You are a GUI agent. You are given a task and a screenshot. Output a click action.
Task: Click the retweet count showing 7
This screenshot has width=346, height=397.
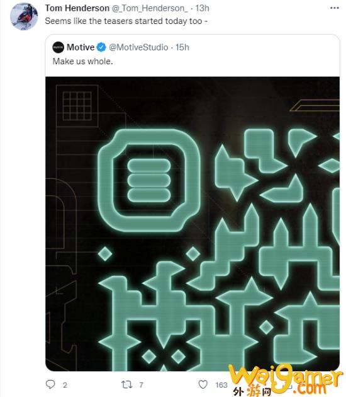point(142,385)
